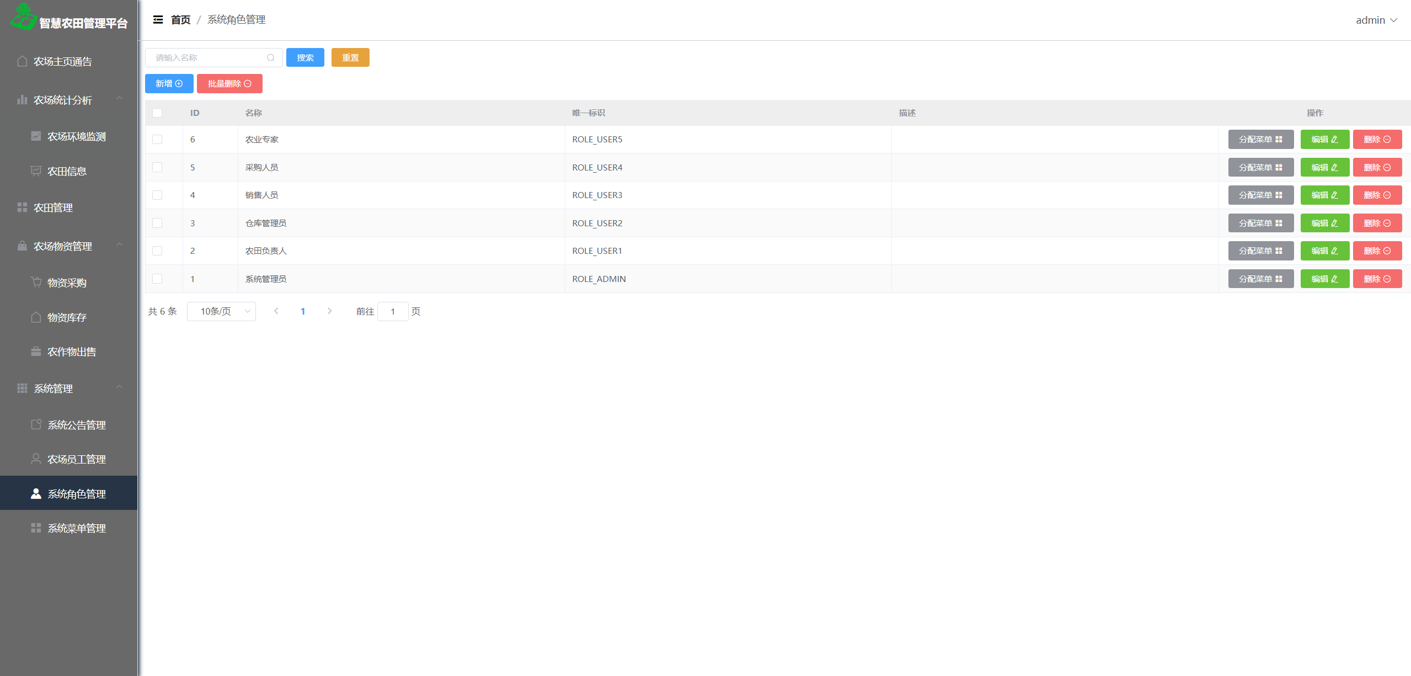Select the 系统管理员 row checkbox
Image resolution: width=1411 pixels, height=676 pixels.
157,279
